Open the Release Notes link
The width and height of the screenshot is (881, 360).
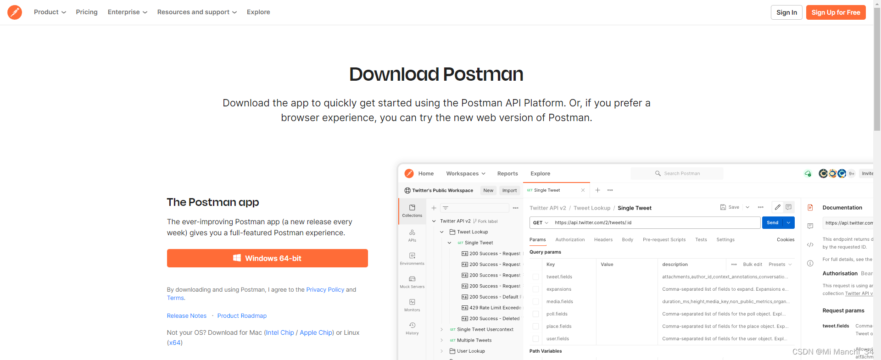tap(187, 316)
